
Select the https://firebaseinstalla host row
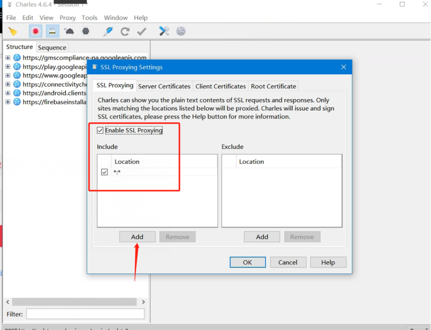(x=55, y=102)
